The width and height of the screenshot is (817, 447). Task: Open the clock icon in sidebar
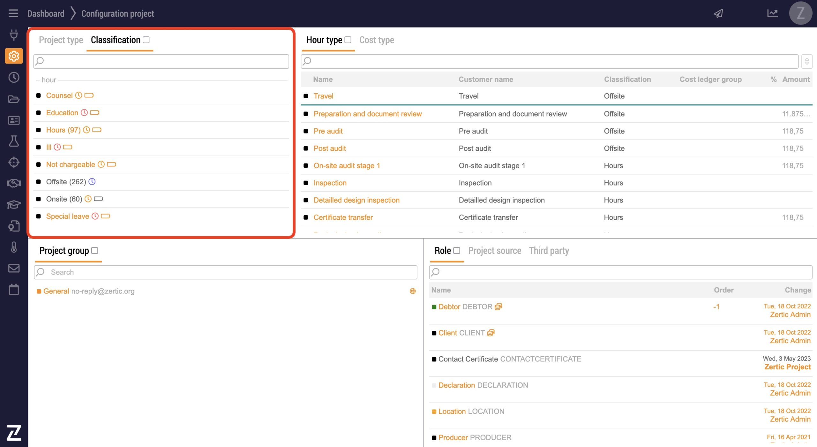[x=14, y=77]
